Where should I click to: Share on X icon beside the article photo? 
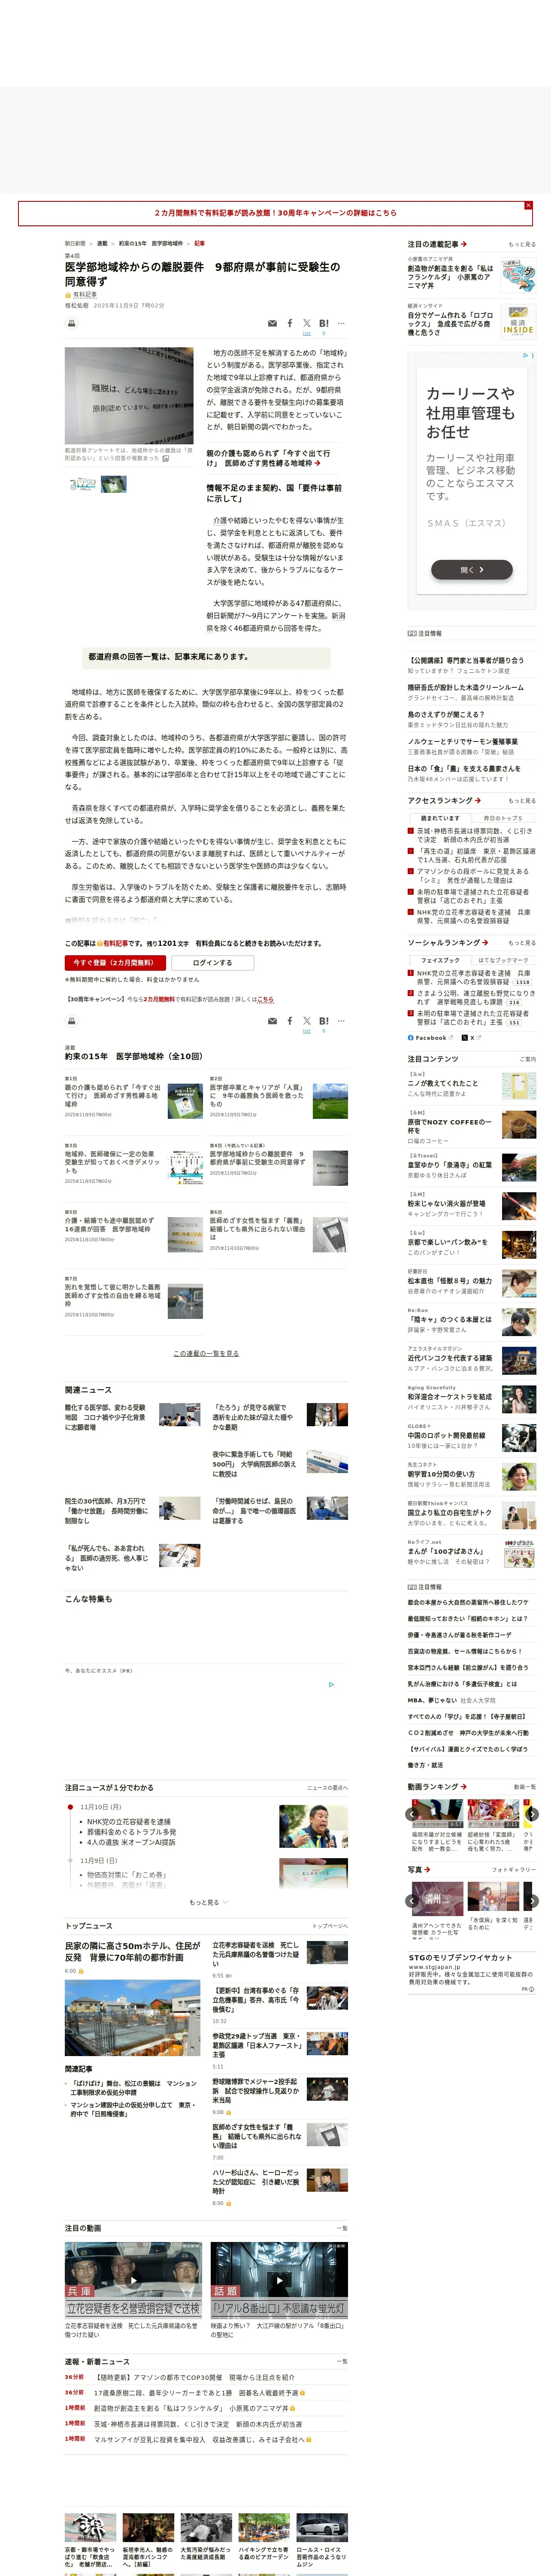pyautogui.click(x=307, y=323)
